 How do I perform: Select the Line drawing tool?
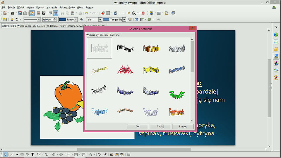point(12,154)
